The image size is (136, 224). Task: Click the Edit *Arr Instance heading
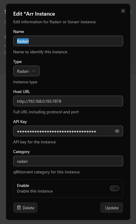pyautogui.click(x=34, y=14)
